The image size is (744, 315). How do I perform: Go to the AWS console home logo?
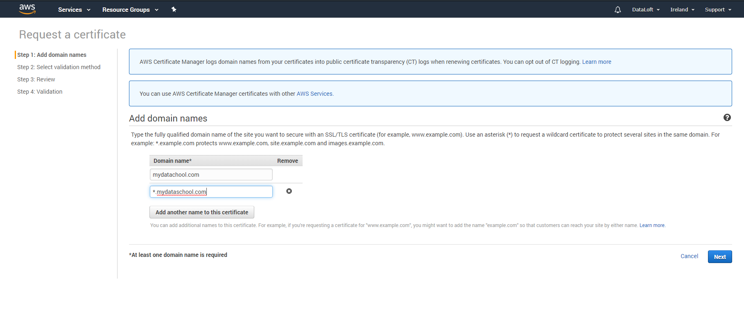27,9
